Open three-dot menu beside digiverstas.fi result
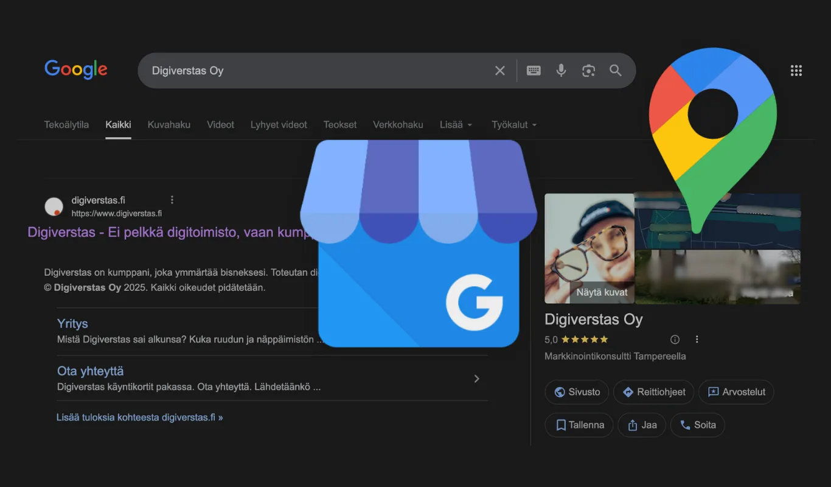This screenshot has height=487, width=831. [x=172, y=200]
